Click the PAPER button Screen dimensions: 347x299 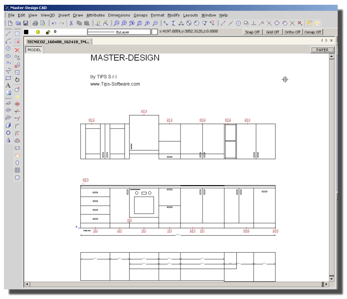(323, 49)
